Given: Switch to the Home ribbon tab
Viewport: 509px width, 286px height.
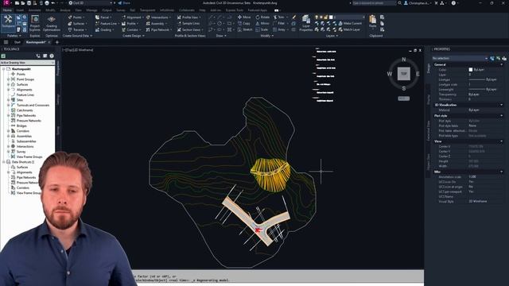Looking at the screenshot, I should 7,10.
